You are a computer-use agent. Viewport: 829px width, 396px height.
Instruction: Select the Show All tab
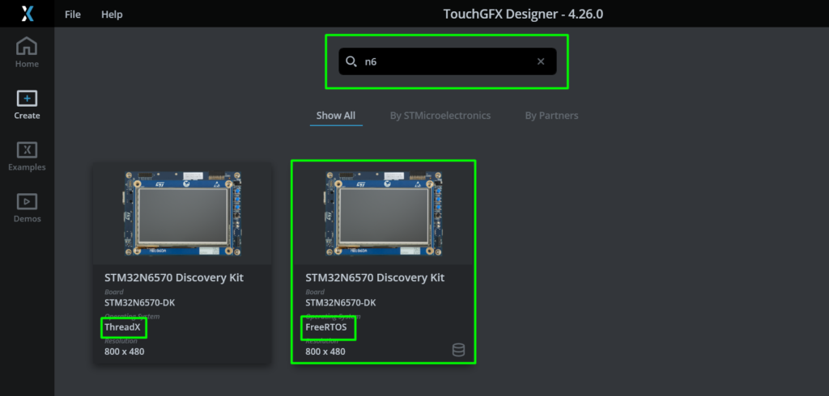pos(335,116)
